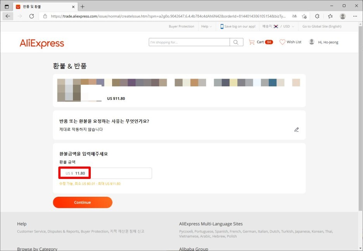The image size is (363, 251).
Task: Click the Wish List heart icon
Action: coord(282,42)
